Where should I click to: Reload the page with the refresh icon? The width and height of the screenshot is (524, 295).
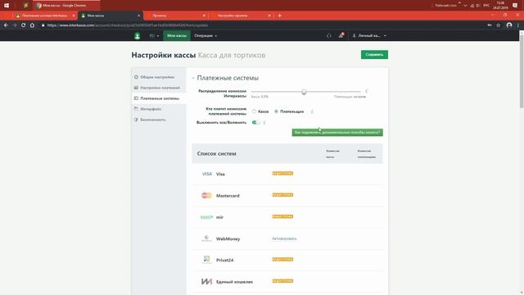click(x=24, y=25)
